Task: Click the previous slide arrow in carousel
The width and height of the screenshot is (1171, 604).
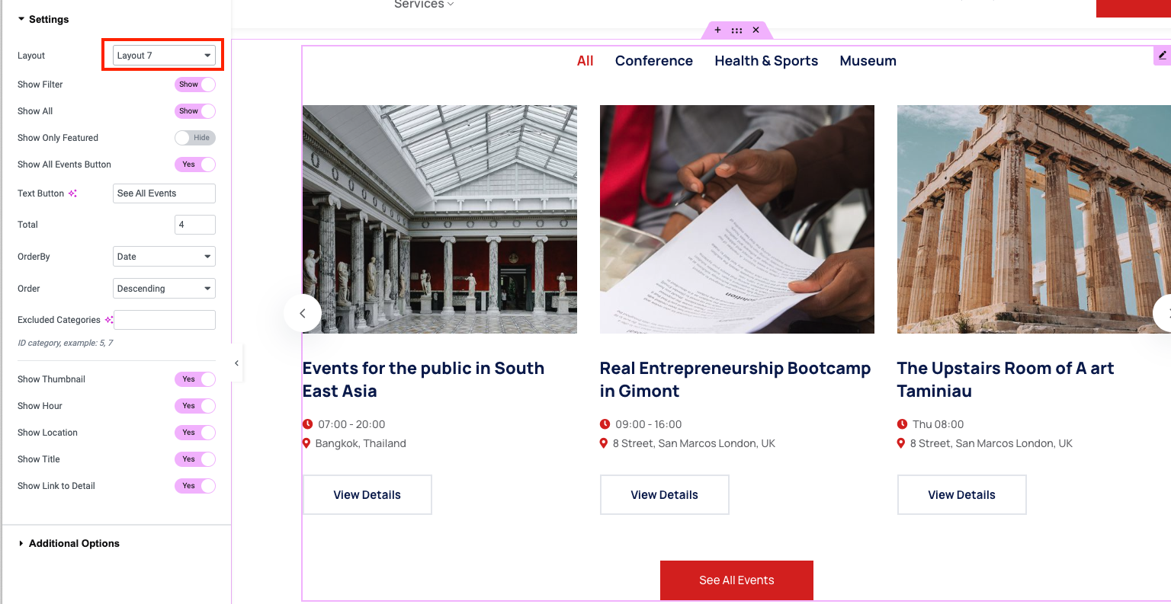Action: click(x=303, y=313)
